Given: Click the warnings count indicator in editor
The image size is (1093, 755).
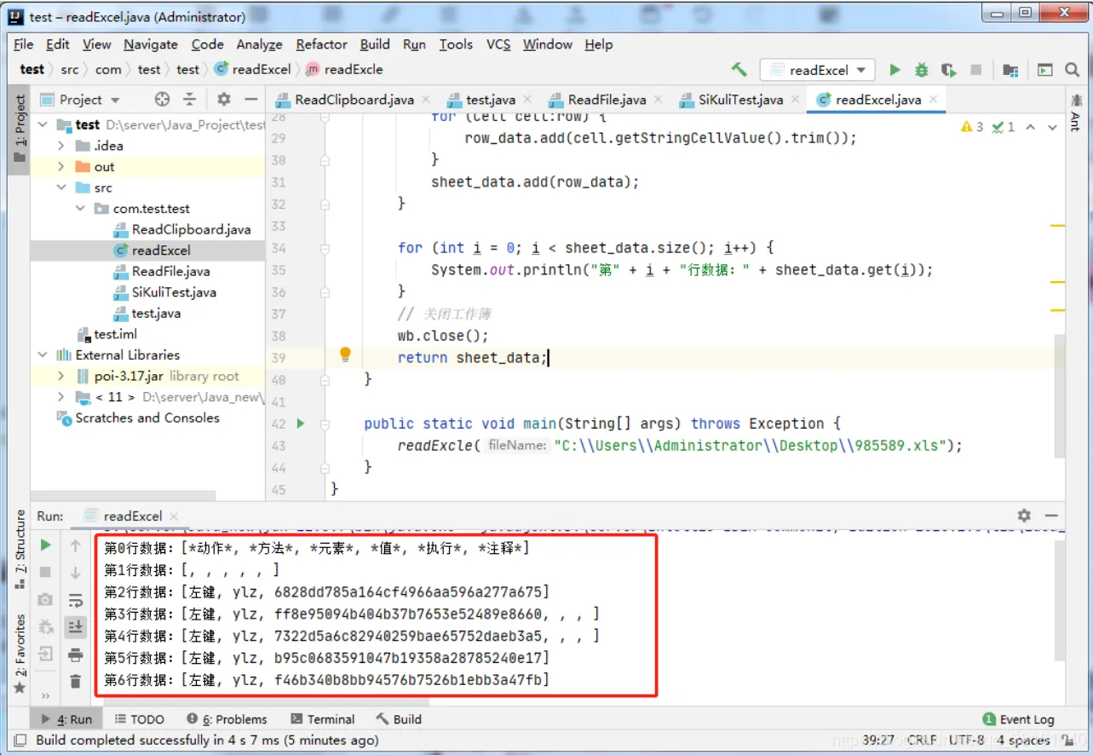Looking at the screenshot, I should coord(972,127).
